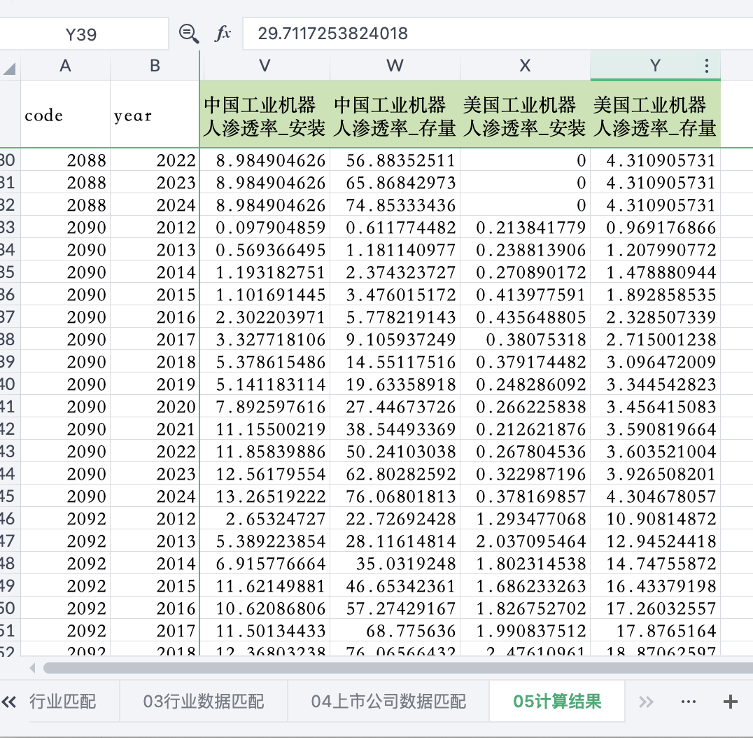Select cell with value 0.097904859

[265, 228]
